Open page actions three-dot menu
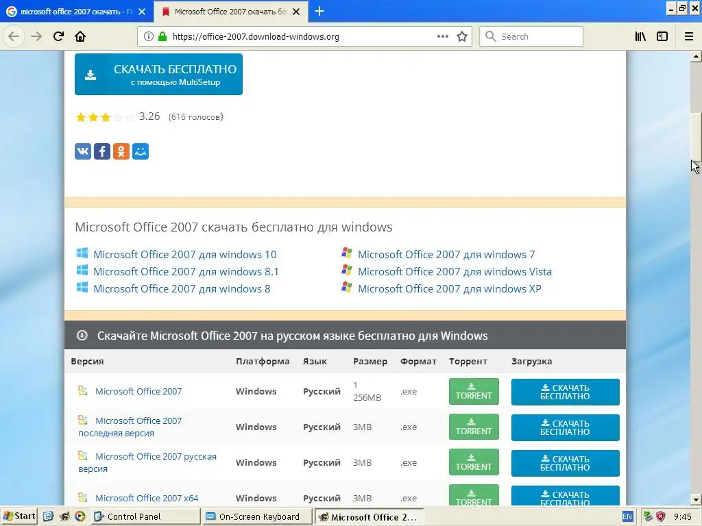The width and height of the screenshot is (702, 526). tap(443, 36)
